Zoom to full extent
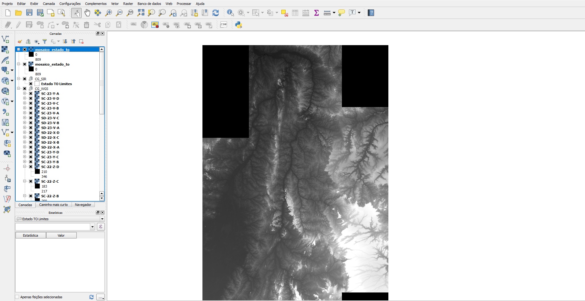 141,13
